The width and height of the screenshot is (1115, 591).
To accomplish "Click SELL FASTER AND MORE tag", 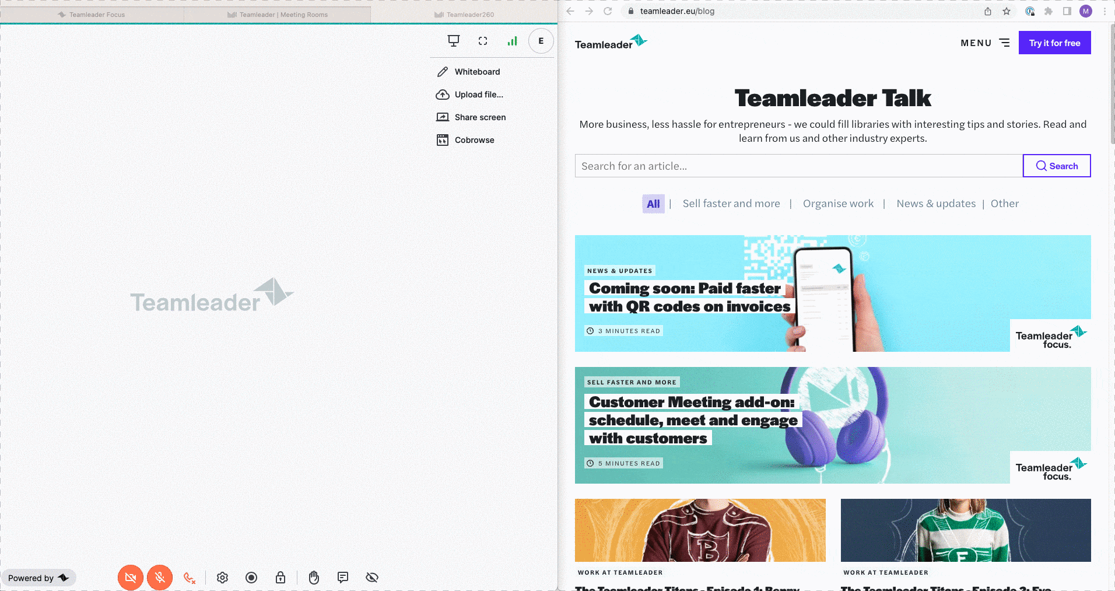I will click(x=632, y=382).
